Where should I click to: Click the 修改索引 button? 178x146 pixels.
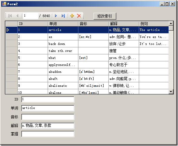coord(105,16)
